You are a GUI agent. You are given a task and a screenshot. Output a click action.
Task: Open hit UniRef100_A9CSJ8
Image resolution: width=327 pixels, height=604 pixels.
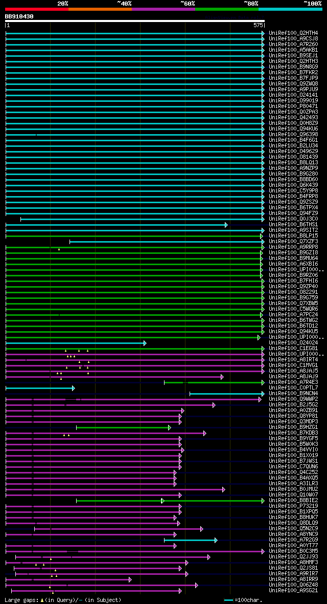coord(293,38)
